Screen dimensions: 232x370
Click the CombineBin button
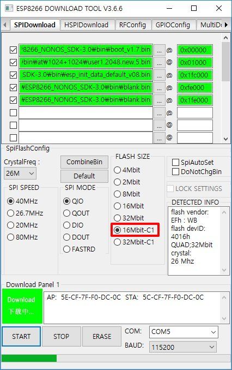[x=84, y=162]
